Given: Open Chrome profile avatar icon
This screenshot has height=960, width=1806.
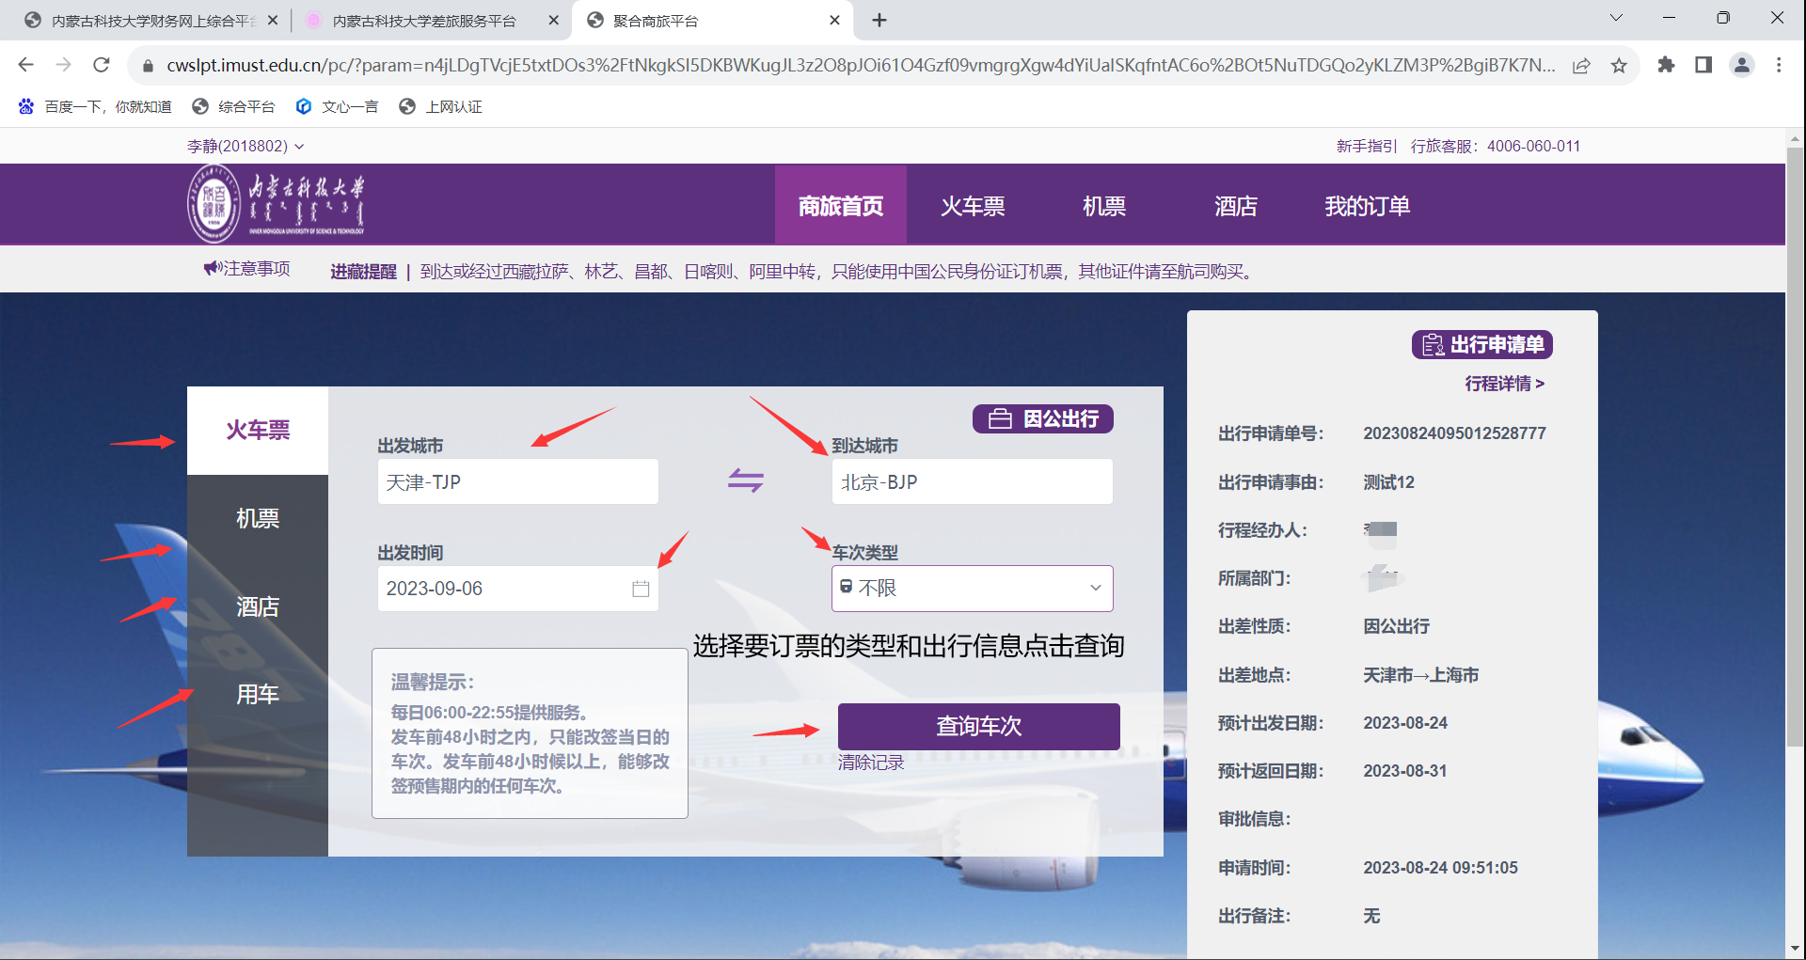Looking at the screenshot, I should [x=1741, y=65].
